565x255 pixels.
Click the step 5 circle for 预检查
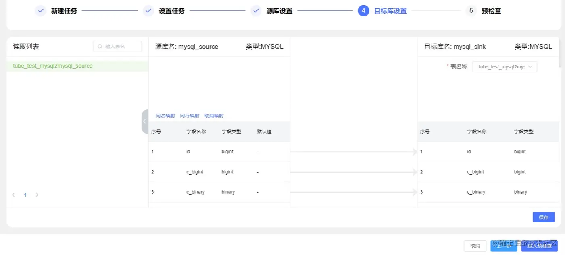point(471,11)
